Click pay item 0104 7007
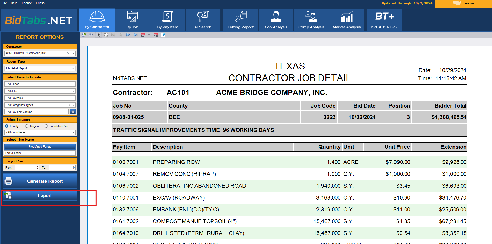This screenshot has width=492, height=244. click(125, 174)
